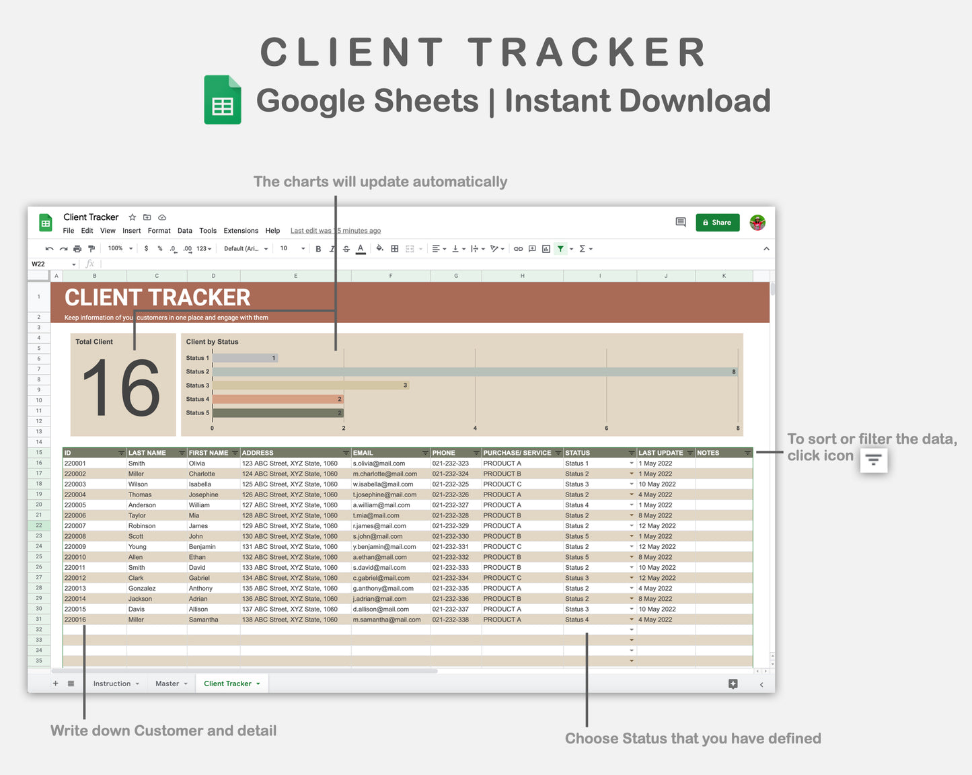Viewport: 972px width, 775px height.
Task: Open the Insert chart icon
Action: 545,248
